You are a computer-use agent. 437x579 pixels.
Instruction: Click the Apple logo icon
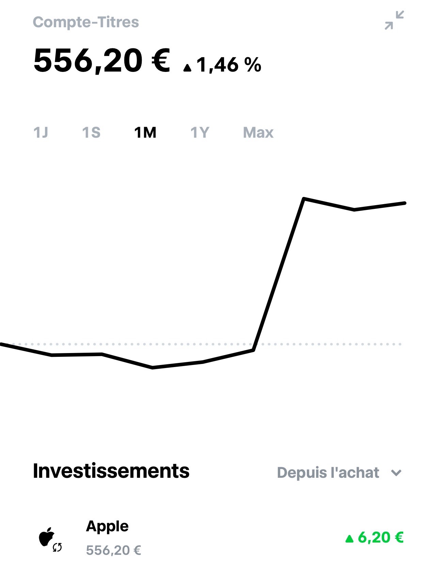pos(46,537)
